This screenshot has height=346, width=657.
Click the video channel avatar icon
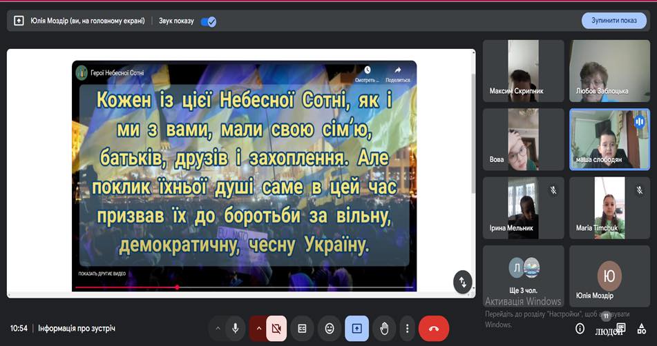[82, 72]
